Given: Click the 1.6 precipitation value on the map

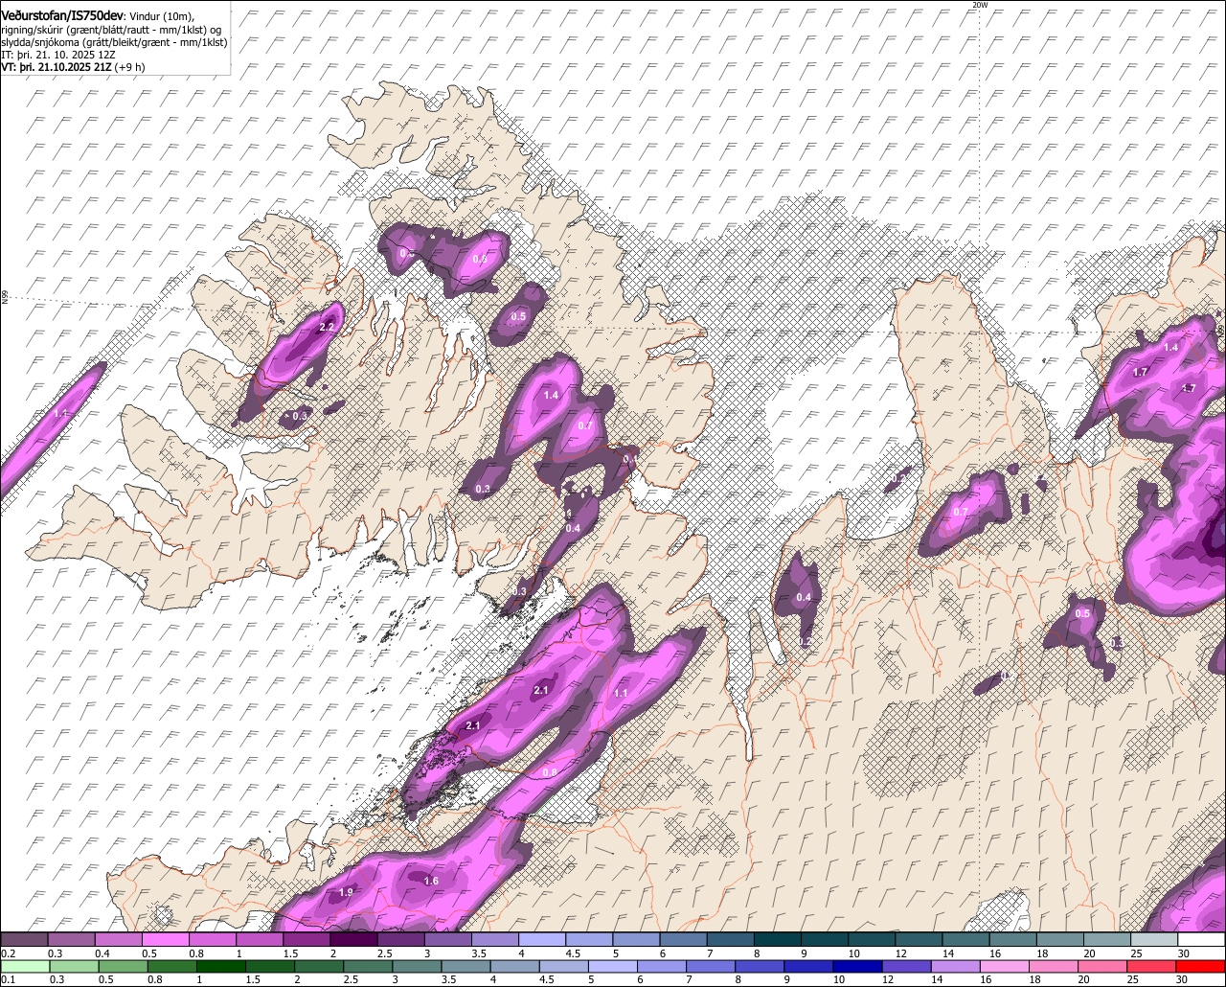Looking at the screenshot, I should (x=431, y=881).
